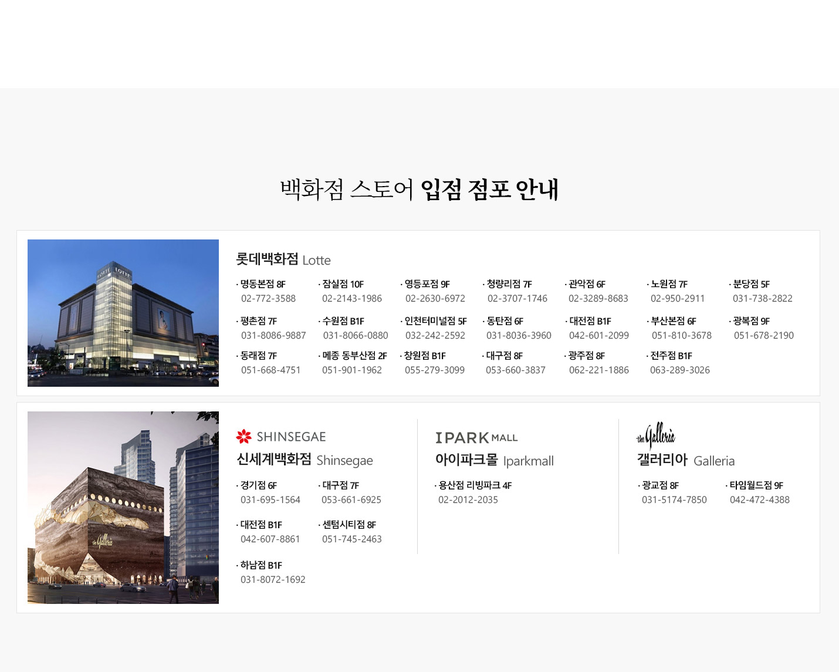This screenshot has width=839, height=672.
Task: Click phone number 055-279-3099
Action: [435, 370]
